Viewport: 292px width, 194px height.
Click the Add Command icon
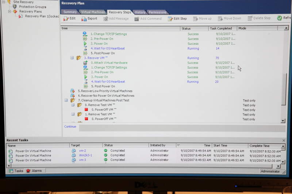[137, 19]
